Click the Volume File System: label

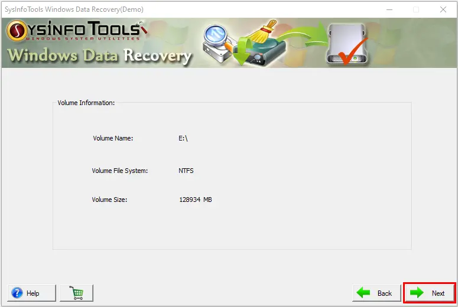click(120, 171)
